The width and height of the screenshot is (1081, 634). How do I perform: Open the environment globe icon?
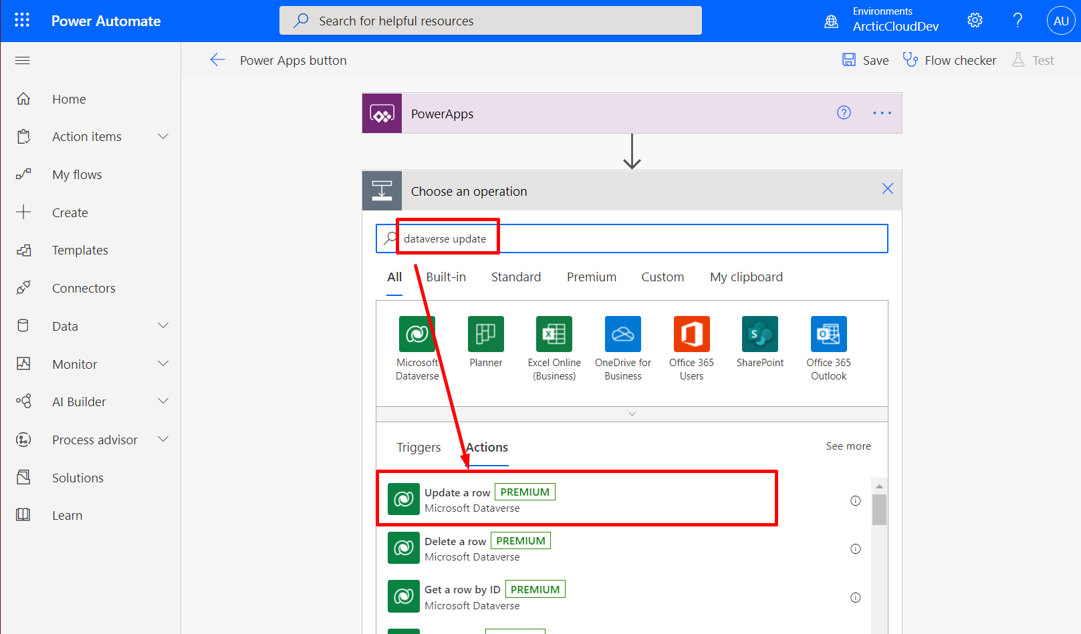pos(831,21)
